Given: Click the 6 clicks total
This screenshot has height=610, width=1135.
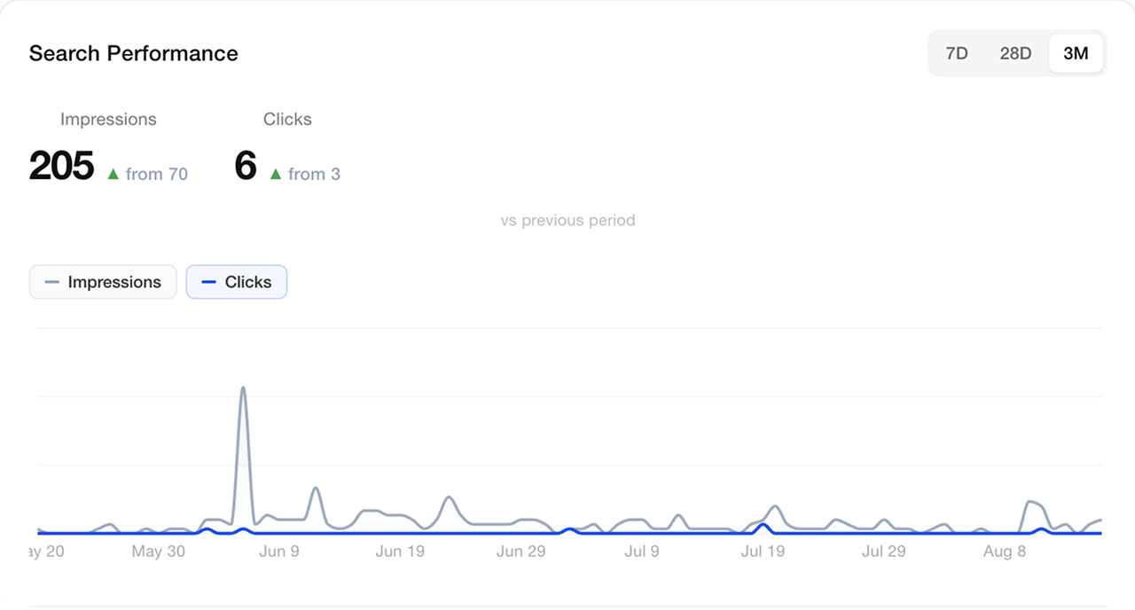Looking at the screenshot, I should [246, 166].
